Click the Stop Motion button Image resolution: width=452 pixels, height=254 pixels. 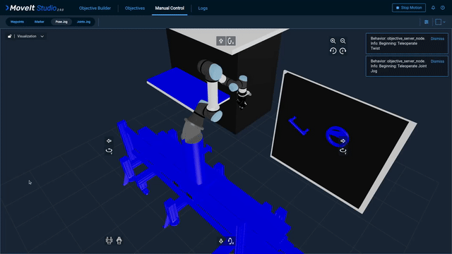point(409,8)
